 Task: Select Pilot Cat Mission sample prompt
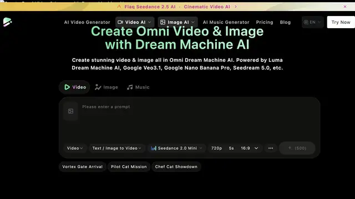click(129, 167)
